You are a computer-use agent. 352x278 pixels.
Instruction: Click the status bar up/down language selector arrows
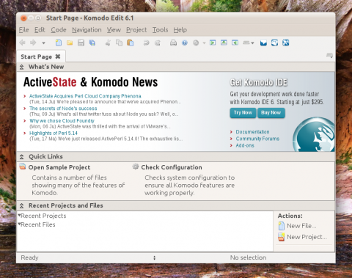click(x=154, y=257)
